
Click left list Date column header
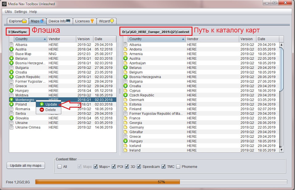point(104,39)
